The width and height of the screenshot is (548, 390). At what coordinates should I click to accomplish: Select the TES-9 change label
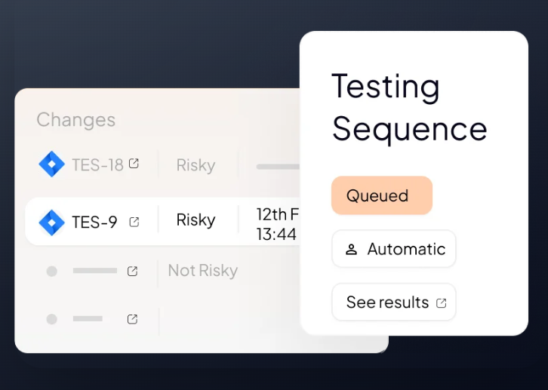(x=94, y=222)
